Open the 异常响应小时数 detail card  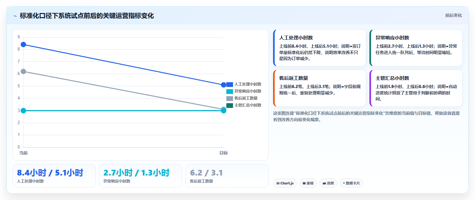click(416, 48)
